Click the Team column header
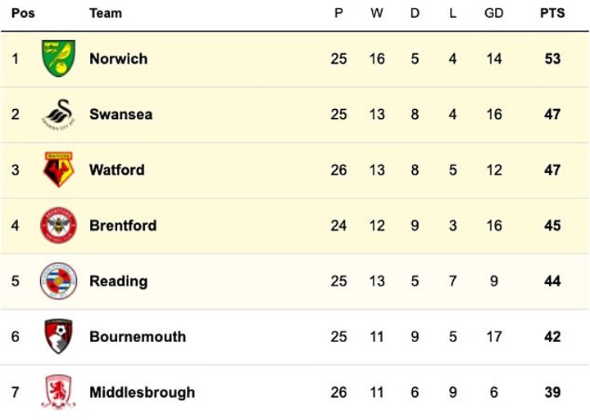This screenshot has height=420, width=590. coord(106,14)
